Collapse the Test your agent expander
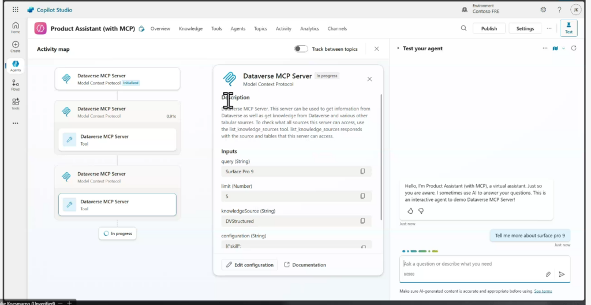The height and width of the screenshot is (305, 591). (398, 49)
